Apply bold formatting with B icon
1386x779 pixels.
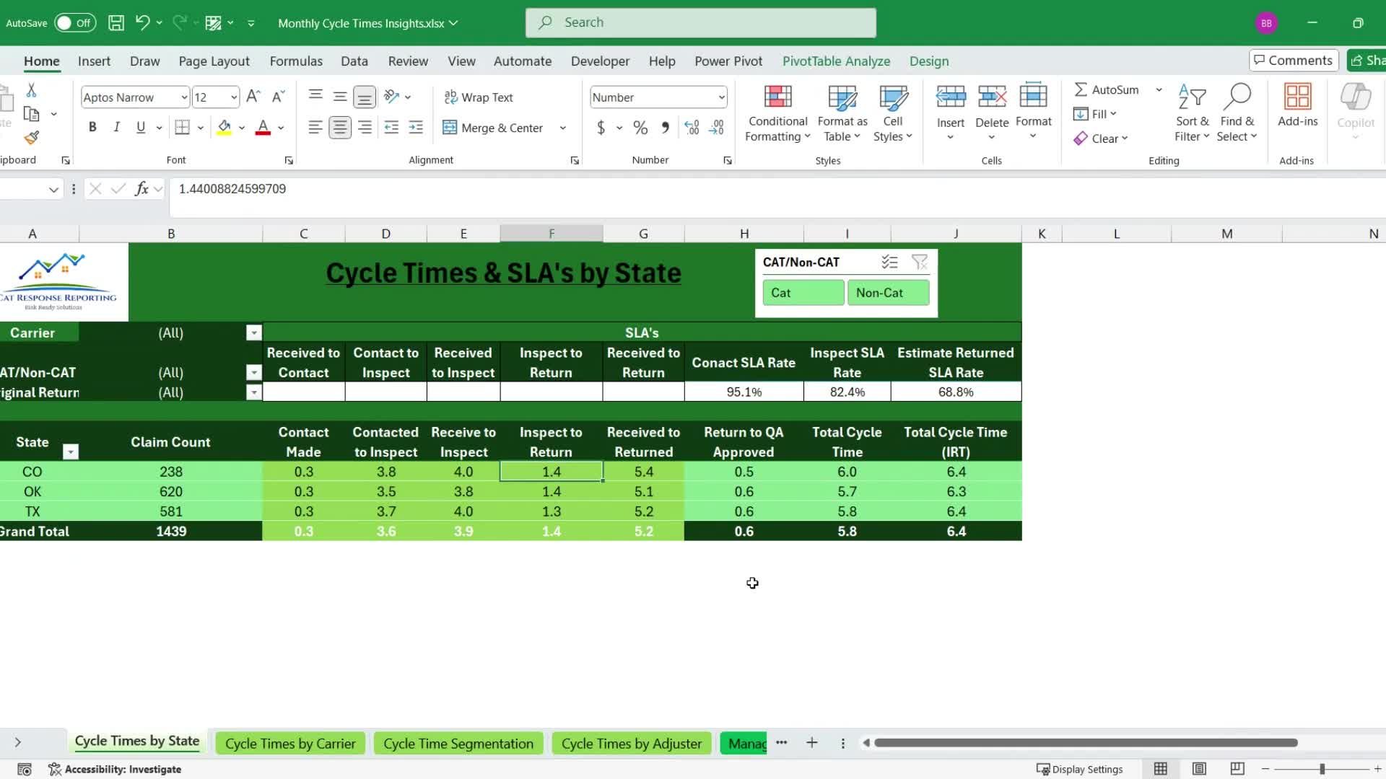(92, 127)
